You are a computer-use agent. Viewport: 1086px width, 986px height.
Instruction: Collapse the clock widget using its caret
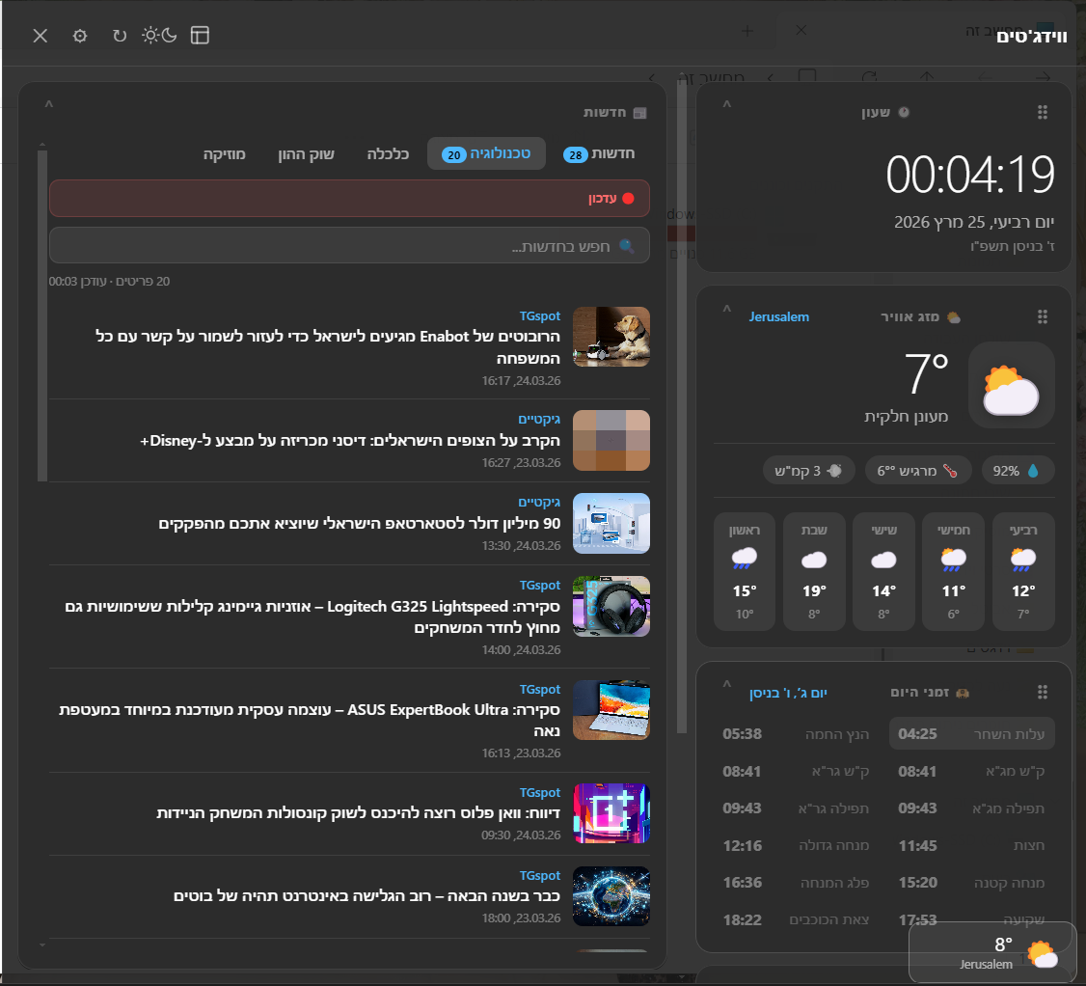point(727,104)
